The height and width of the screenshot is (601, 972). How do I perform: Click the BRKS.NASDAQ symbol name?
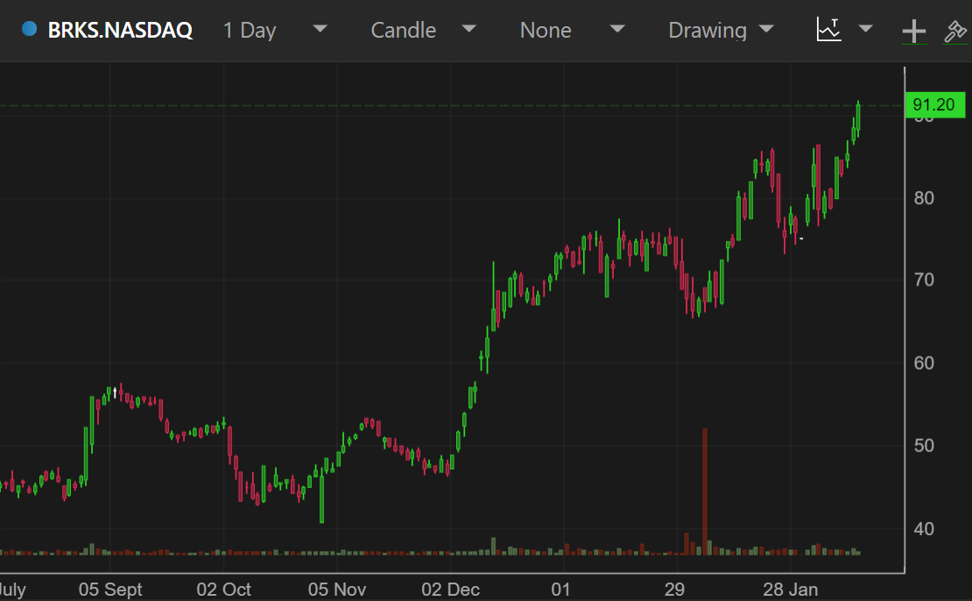click(x=120, y=31)
